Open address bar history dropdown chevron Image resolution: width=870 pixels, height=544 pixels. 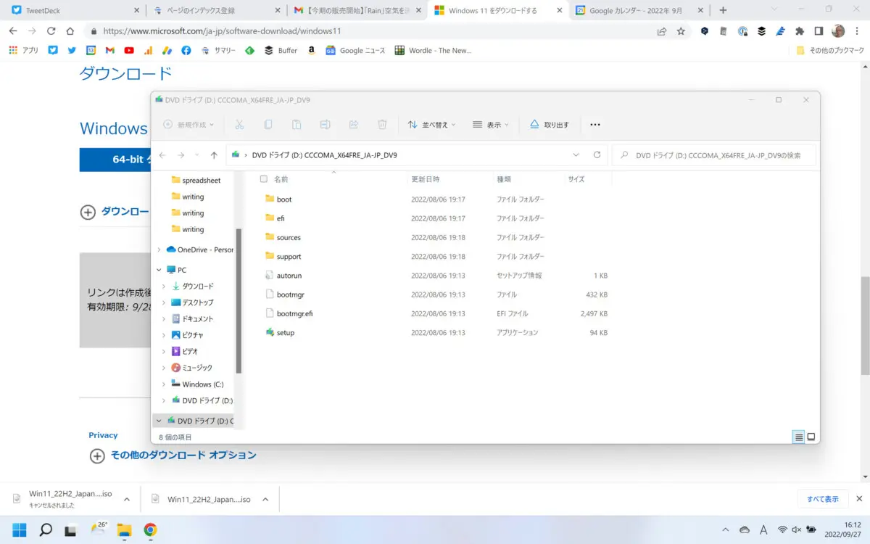[576, 155]
